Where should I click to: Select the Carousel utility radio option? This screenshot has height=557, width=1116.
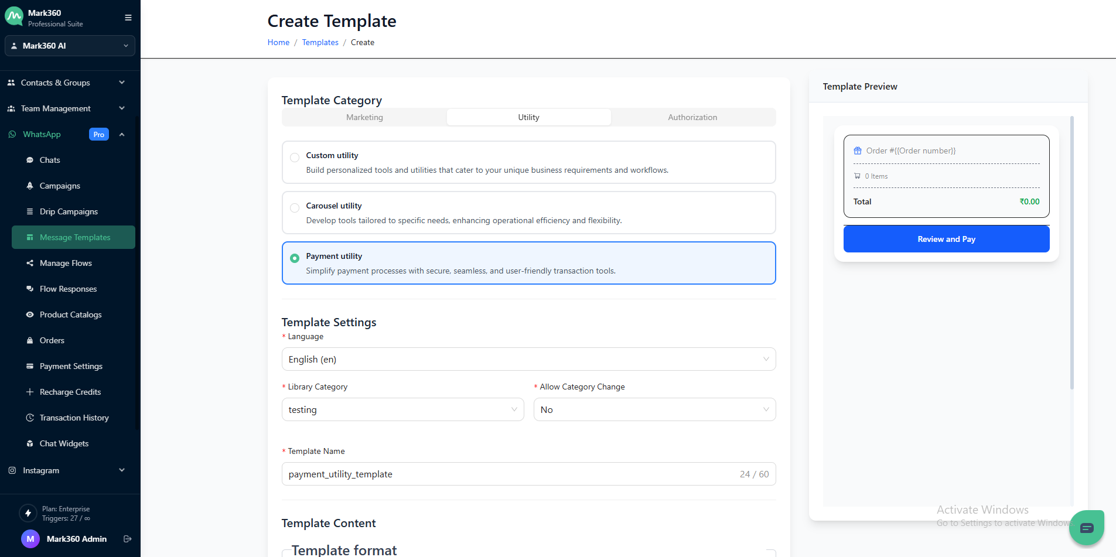295,207
